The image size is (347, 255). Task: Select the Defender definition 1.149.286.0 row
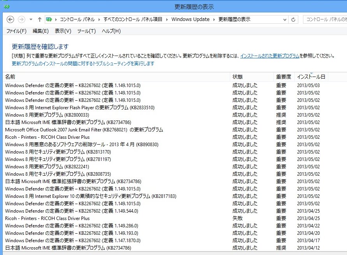pos(166,226)
